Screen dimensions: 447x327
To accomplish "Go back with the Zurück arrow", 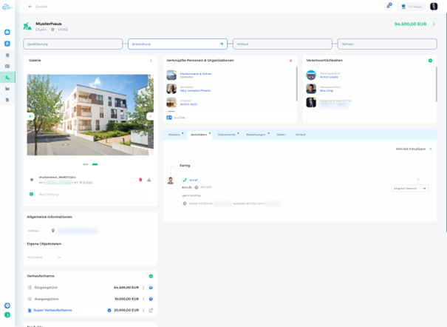I will pos(30,6).
